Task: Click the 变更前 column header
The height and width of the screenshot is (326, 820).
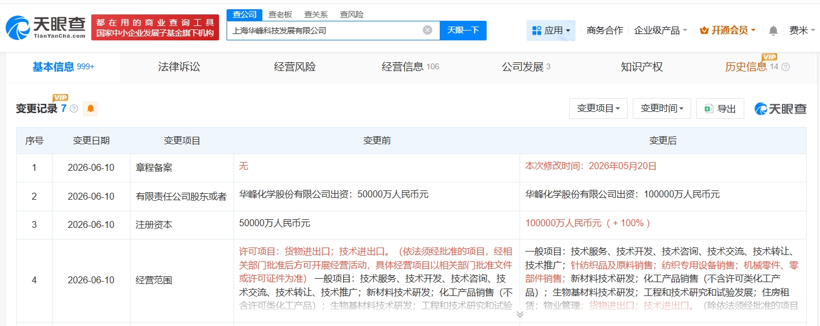Action: (377, 140)
